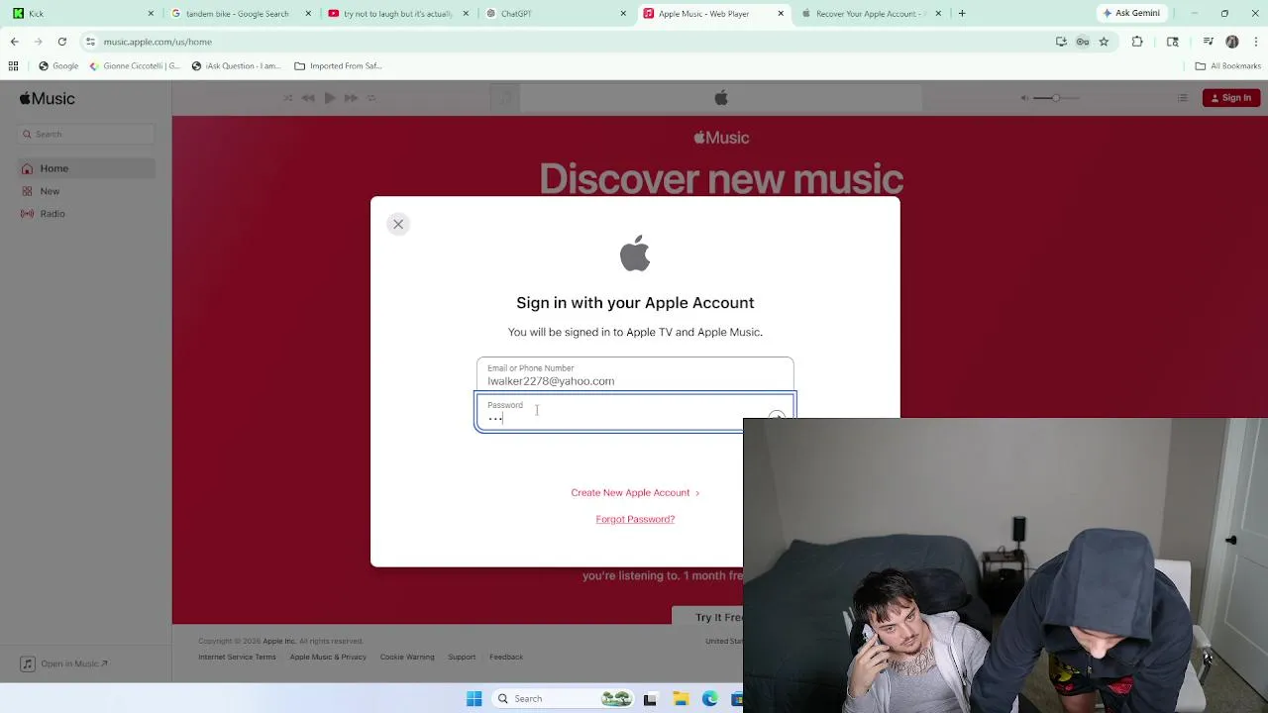View site information icon in address bar
1268x713 pixels.
(x=90, y=42)
